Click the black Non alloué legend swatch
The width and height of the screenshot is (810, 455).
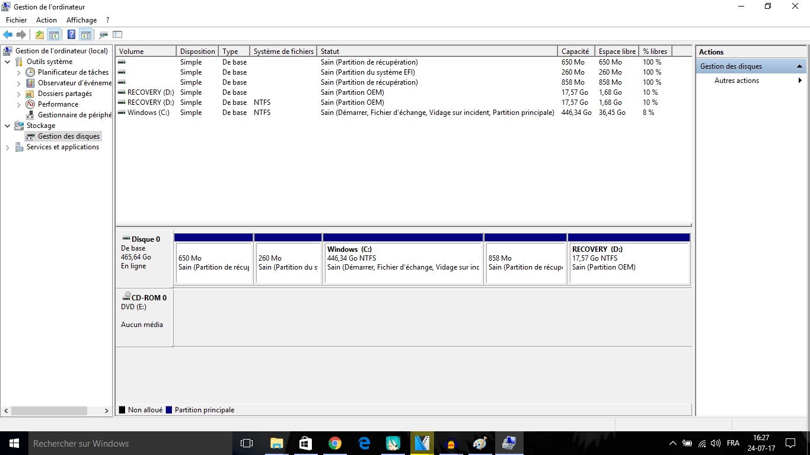pyautogui.click(x=122, y=410)
